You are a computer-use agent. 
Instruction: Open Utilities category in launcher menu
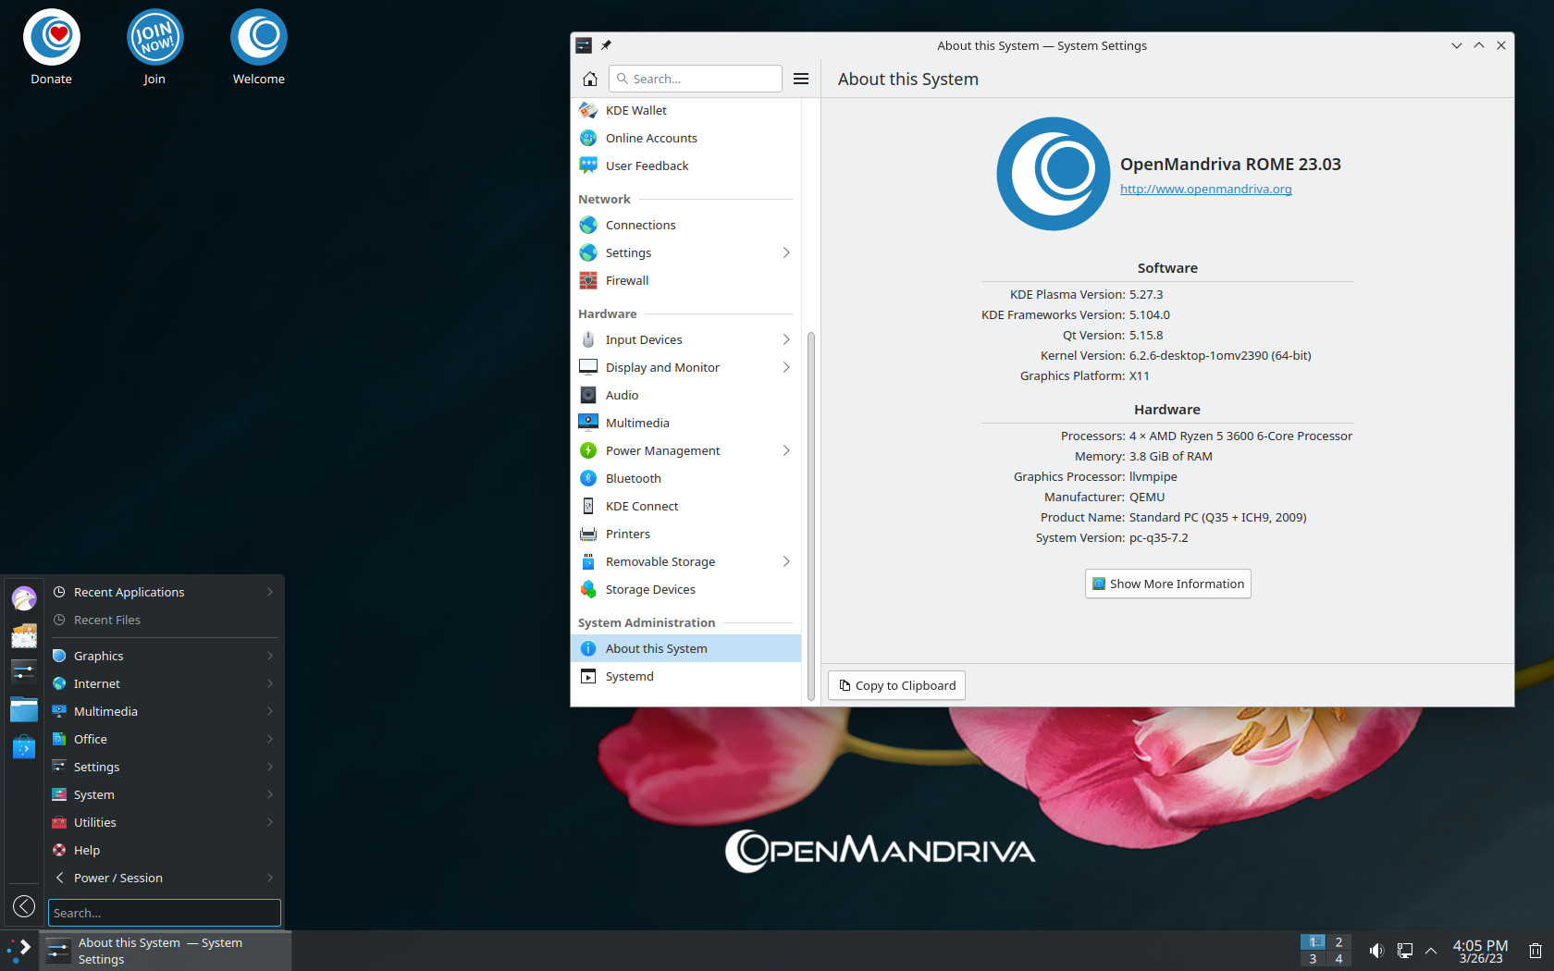pyautogui.click(x=164, y=822)
